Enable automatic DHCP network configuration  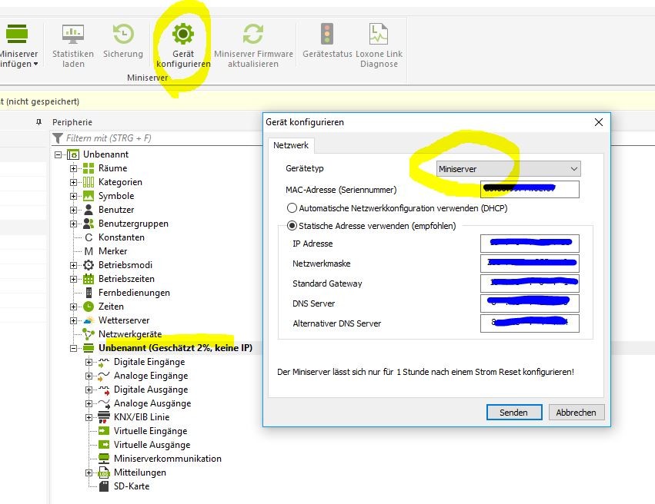pyautogui.click(x=292, y=208)
